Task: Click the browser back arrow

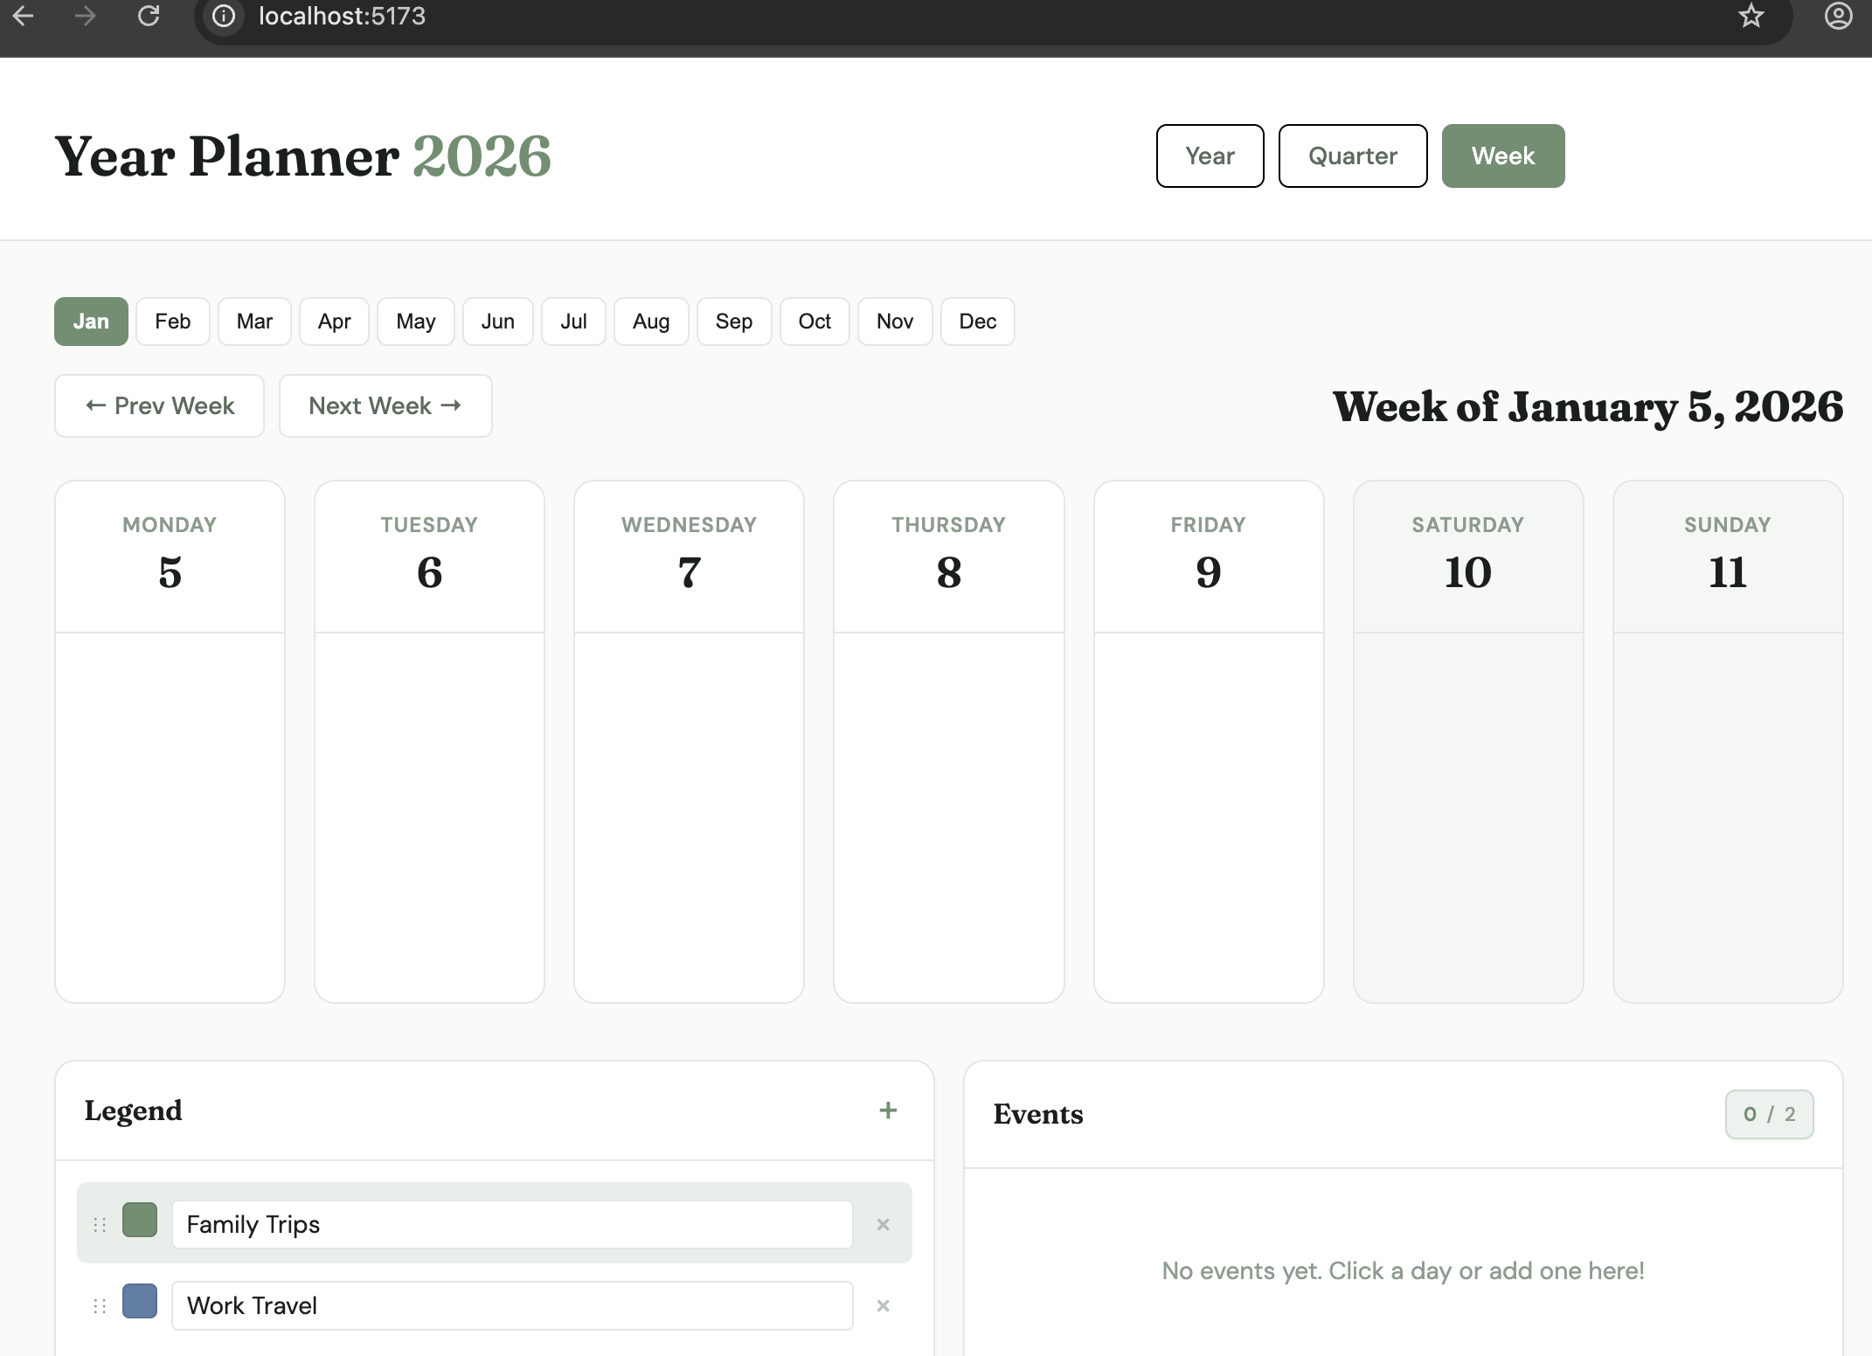Action: point(24,16)
